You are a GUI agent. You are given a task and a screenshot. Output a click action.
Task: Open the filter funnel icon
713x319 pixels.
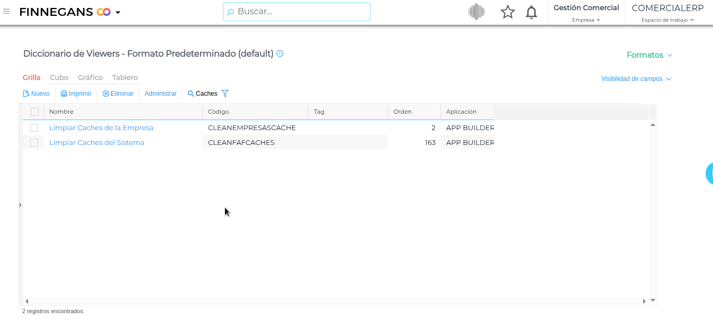point(225,94)
